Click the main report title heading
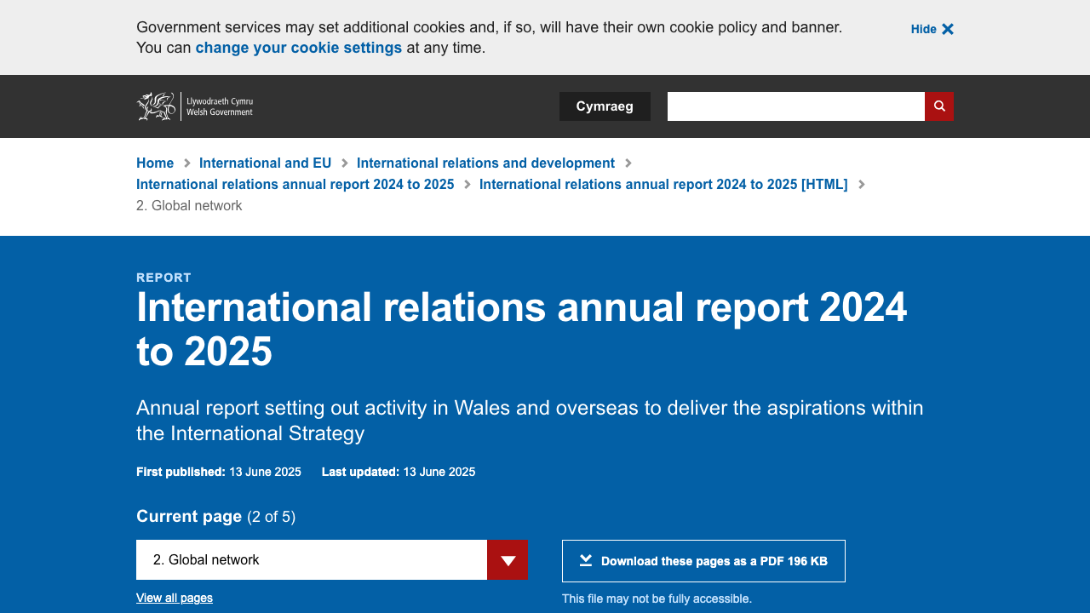This screenshot has width=1090, height=613. click(521, 329)
